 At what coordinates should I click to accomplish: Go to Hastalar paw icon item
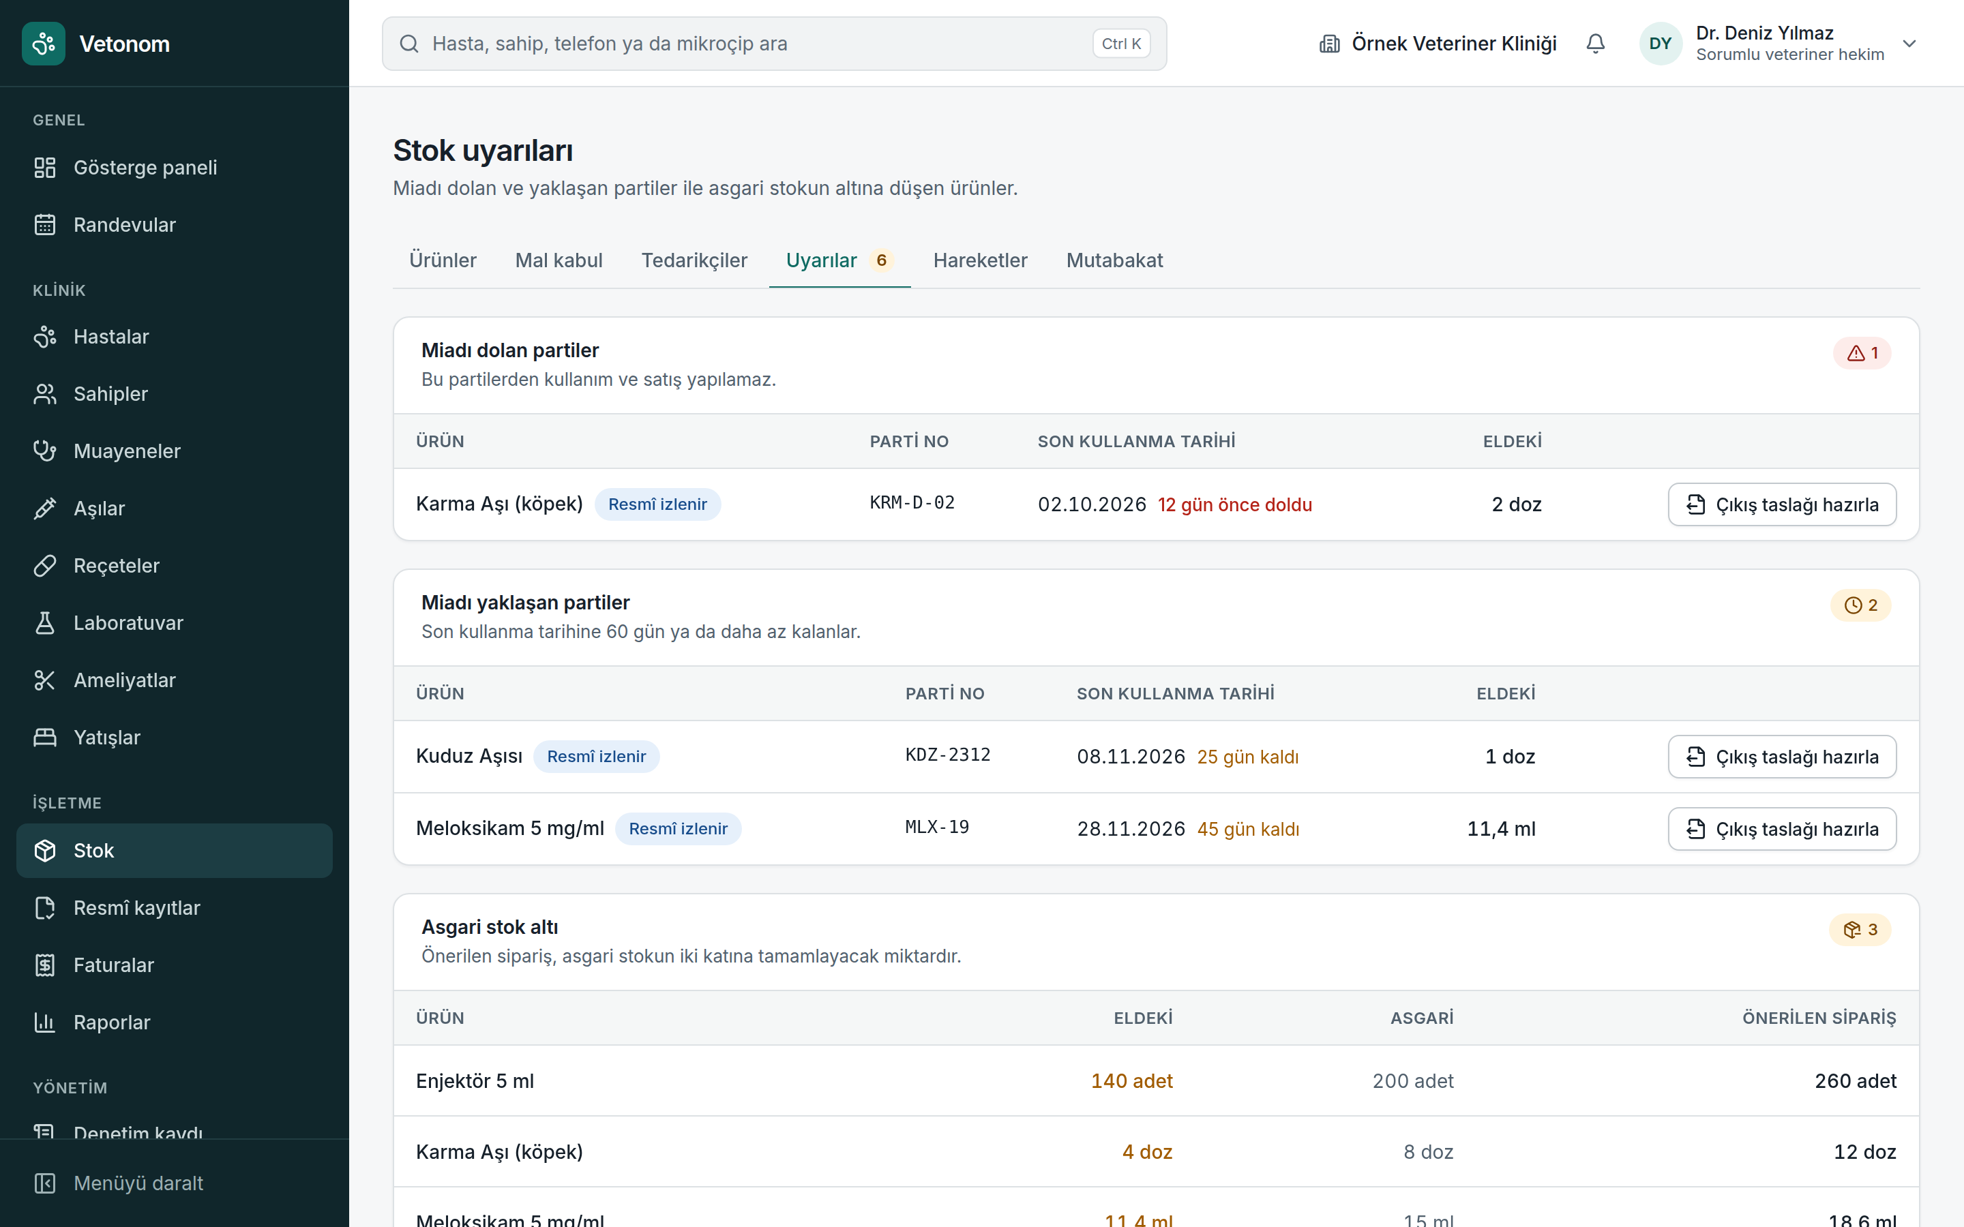(175, 337)
